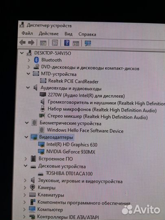Viewport: 165px width, 220px height.
Task: Open the Действие menu
Action: coord(48,34)
